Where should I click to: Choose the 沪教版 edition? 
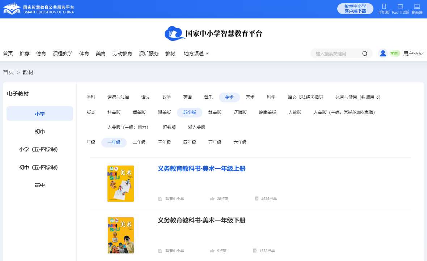pyautogui.click(x=169, y=127)
